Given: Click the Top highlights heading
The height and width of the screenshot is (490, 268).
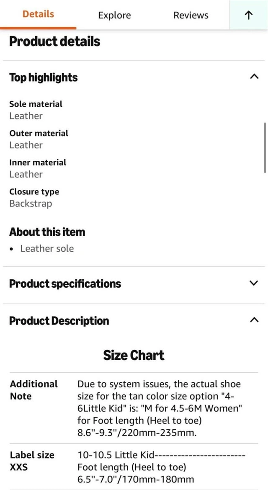Looking at the screenshot, I should [44, 77].
